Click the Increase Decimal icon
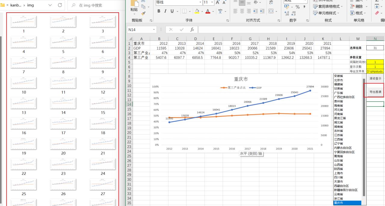 pos(287,13)
